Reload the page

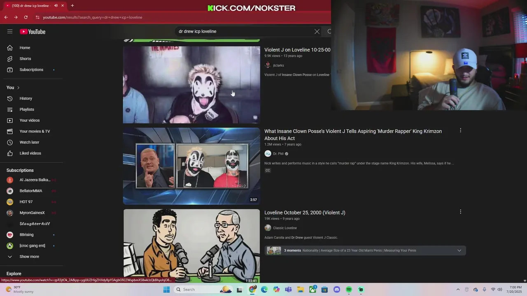tap(26, 17)
